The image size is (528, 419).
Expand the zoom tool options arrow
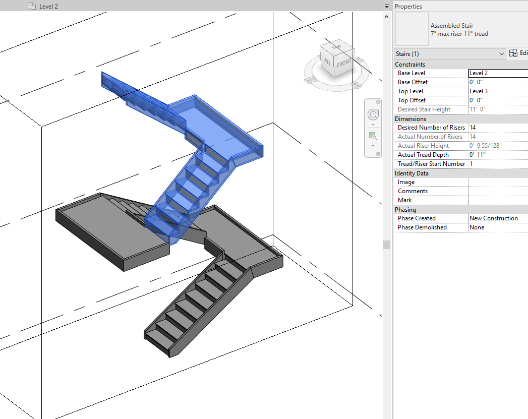tap(373, 146)
